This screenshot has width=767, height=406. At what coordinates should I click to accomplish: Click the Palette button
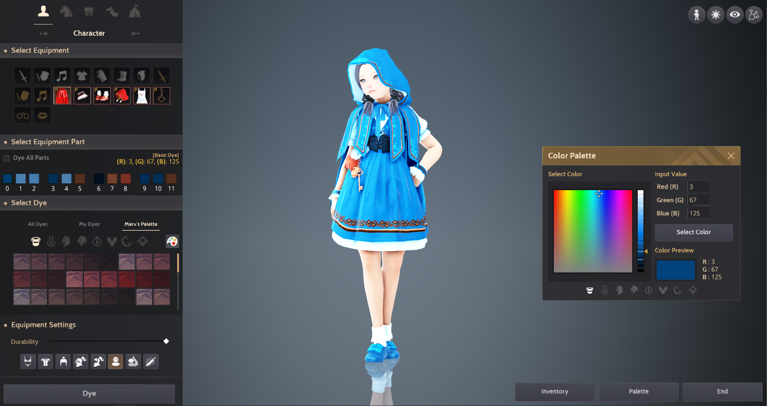coord(639,392)
